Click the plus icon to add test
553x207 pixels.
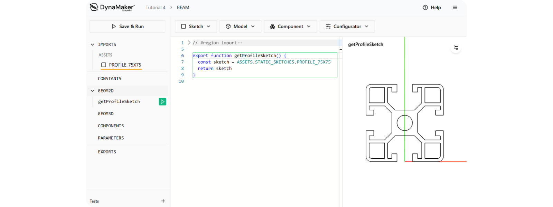click(163, 201)
